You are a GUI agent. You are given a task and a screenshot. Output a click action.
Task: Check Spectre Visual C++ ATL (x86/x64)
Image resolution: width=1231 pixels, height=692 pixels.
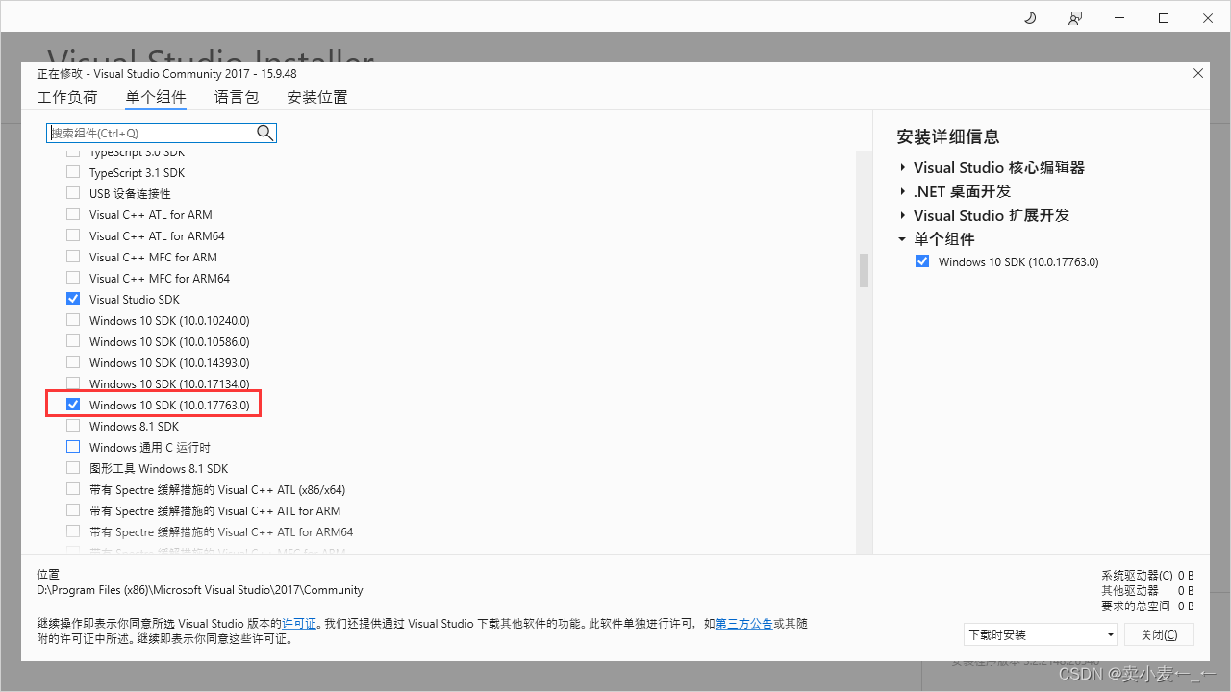73,489
